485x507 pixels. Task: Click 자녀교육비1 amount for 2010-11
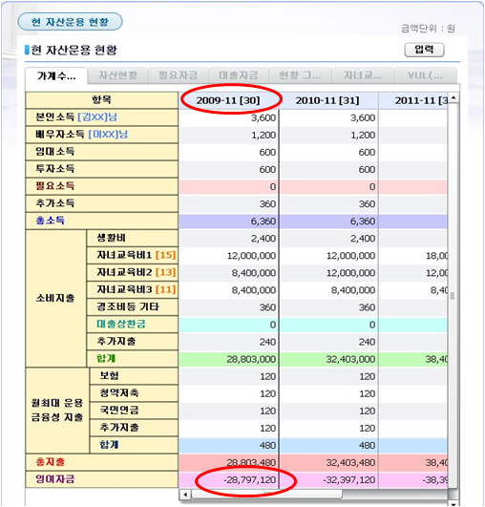point(350,256)
